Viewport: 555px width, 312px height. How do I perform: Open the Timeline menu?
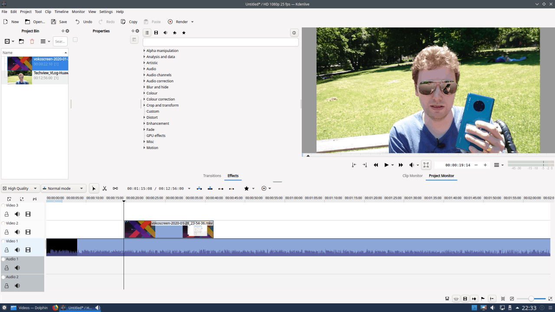click(61, 12)
